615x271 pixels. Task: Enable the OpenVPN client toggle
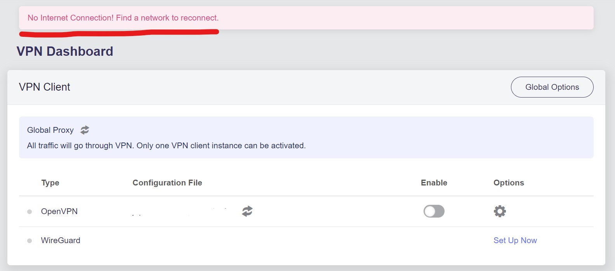pyautogui.click(x=434, y=211)
